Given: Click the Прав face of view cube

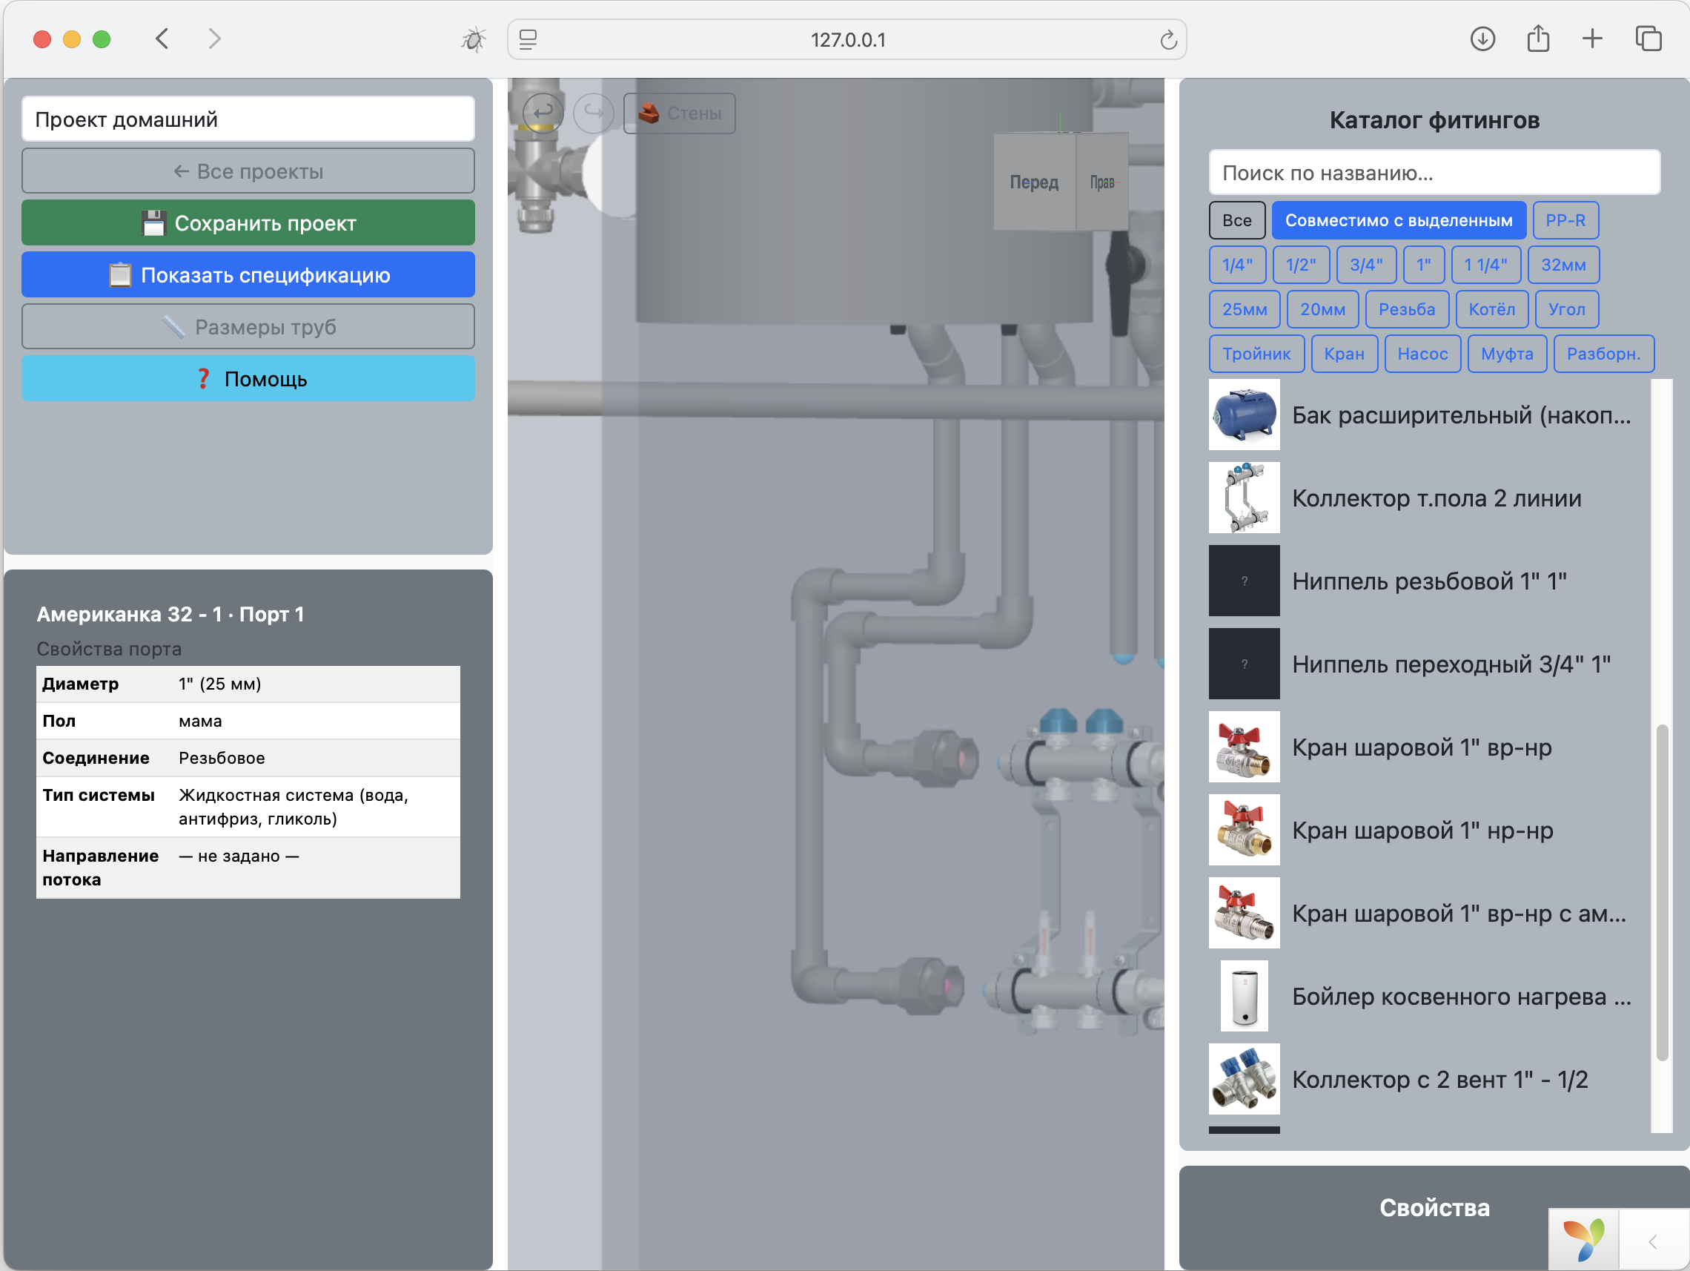Looking at the screenshot, I should point(1101,182).
